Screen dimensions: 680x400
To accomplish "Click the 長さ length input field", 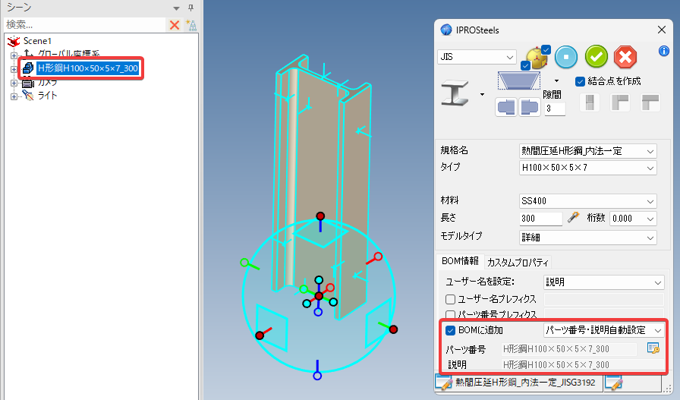I will 541,219.
